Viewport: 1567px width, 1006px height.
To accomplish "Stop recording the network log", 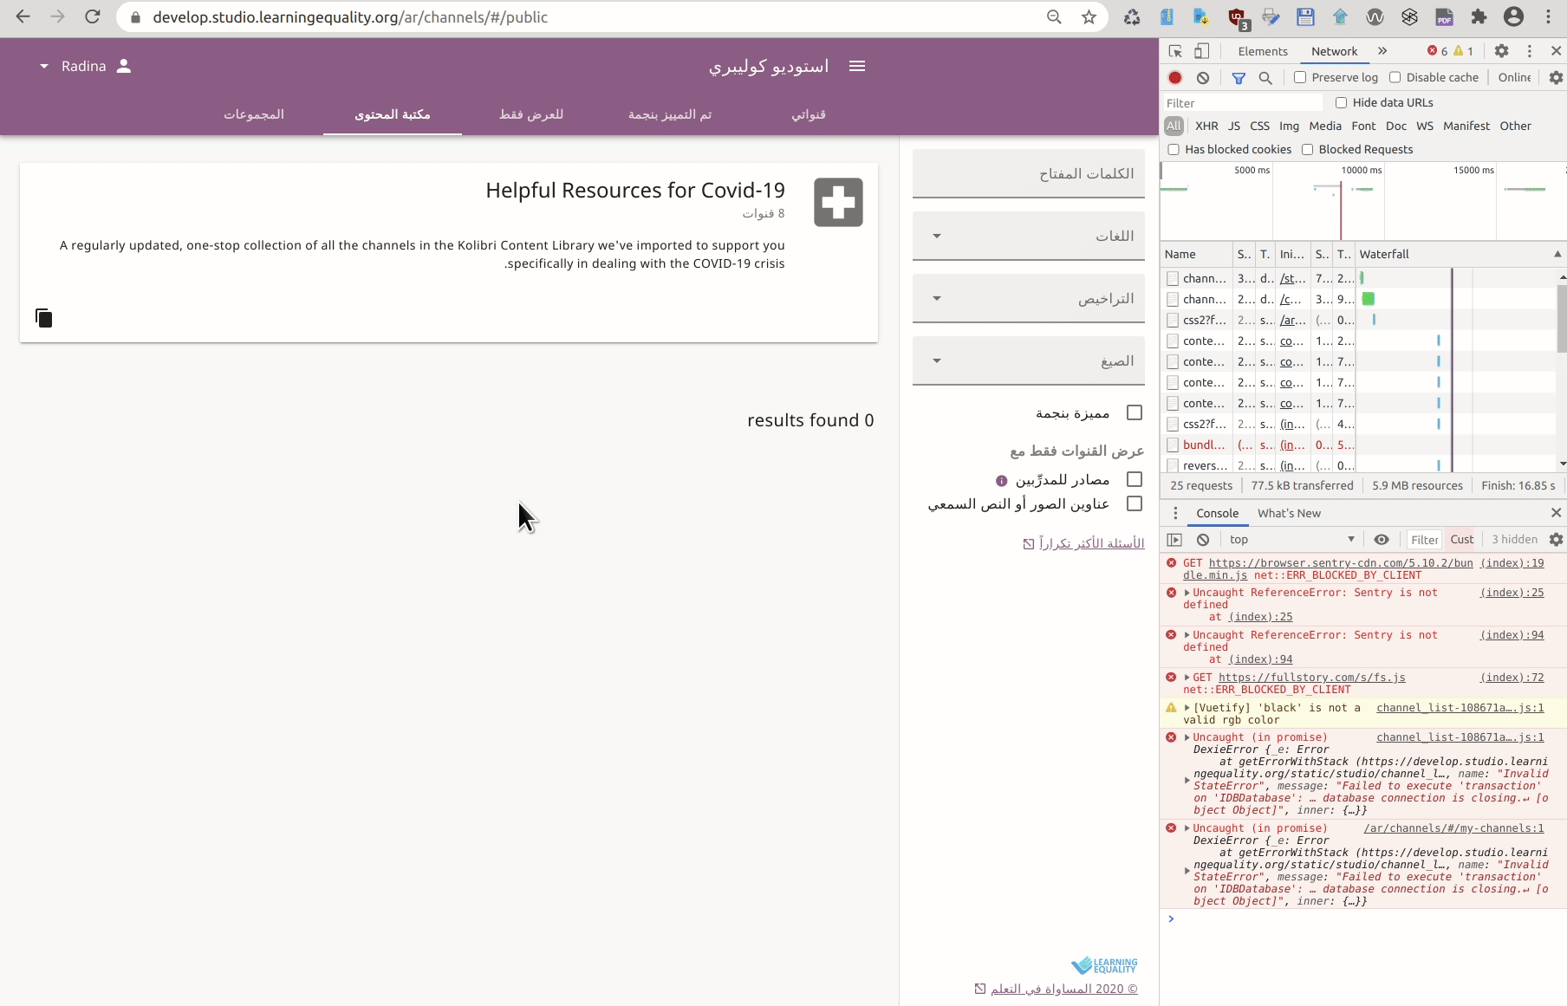I will point(1175,77).
